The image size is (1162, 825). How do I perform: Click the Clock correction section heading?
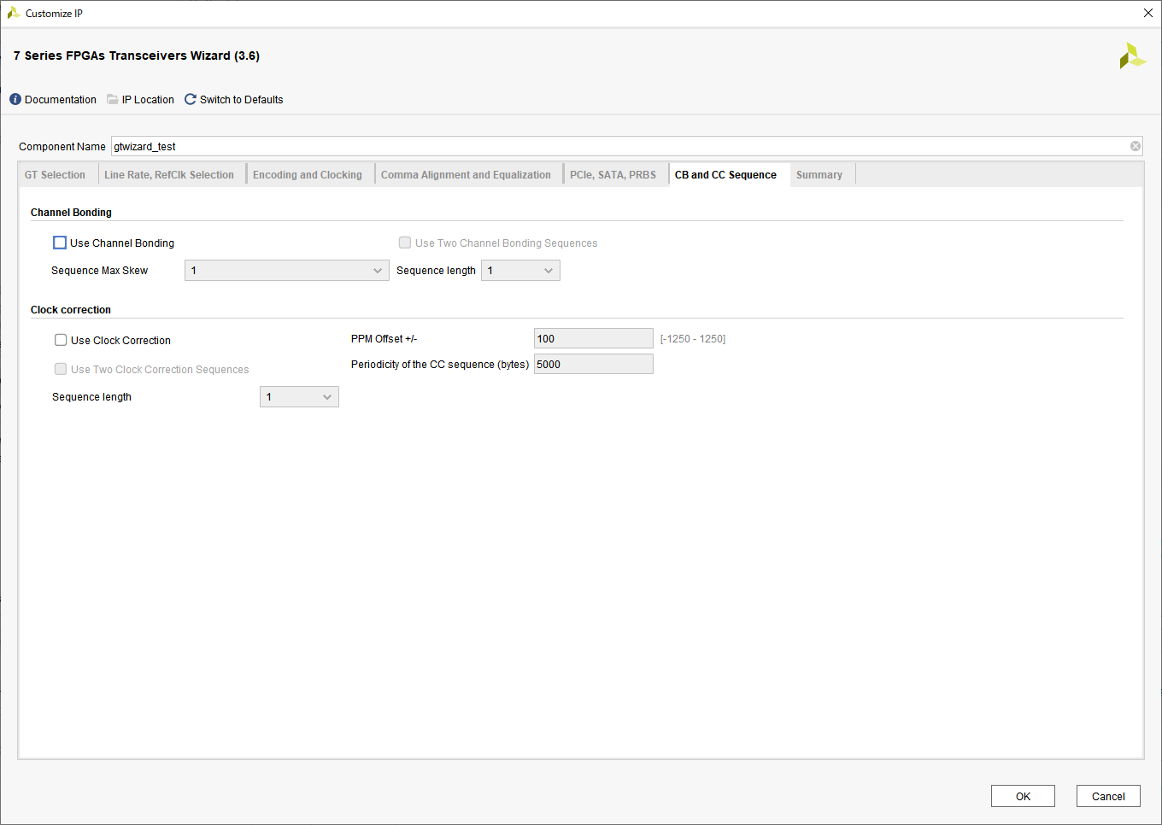tap(71, 310)
